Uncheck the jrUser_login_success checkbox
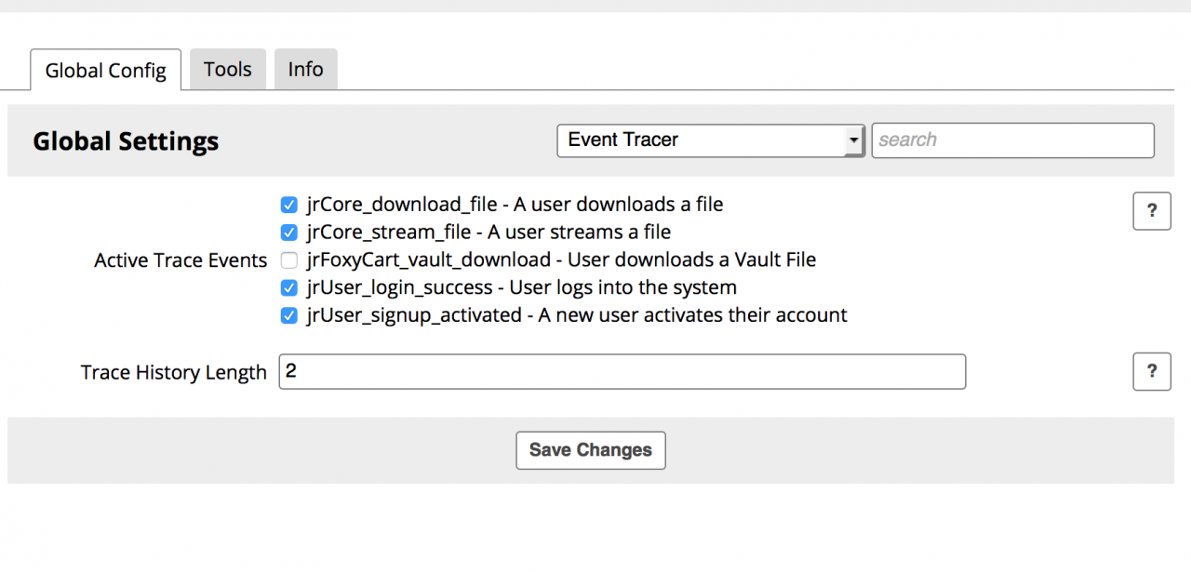 coord(288,288)
